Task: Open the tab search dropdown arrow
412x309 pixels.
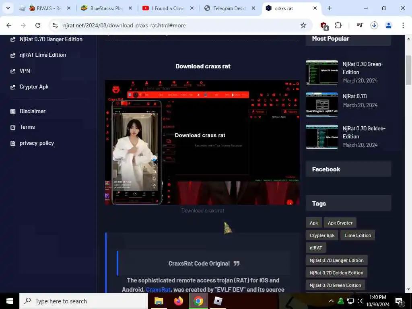Action: pyautogui.click(x=8, y=8)
